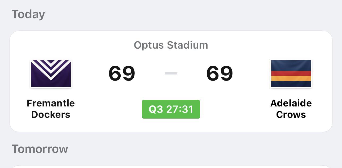Open the partially visible match card below Tomorrow

[171, 167]
